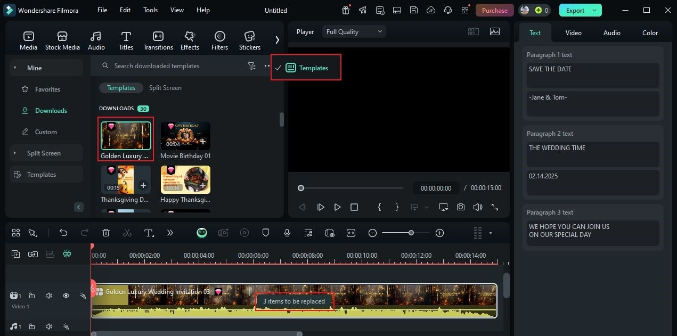
Task: Toggle the green snapping face icon
Action: (x=202, y=233)
